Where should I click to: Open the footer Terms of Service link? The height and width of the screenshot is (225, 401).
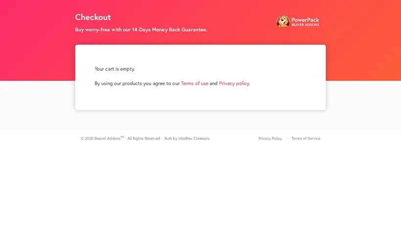pos(306,139)
